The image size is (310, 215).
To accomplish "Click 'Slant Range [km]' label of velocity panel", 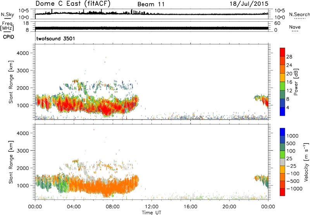I will point(11,162).
